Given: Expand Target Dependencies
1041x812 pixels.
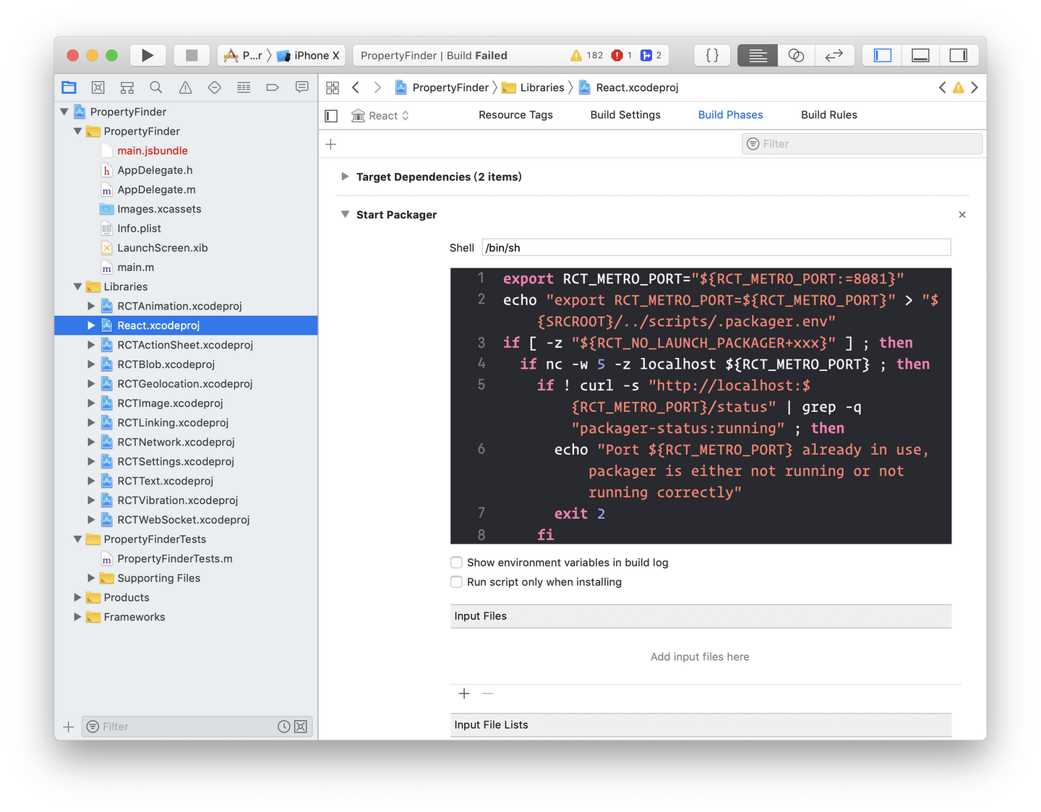Looking at the screenshot, I should point(345,176).
